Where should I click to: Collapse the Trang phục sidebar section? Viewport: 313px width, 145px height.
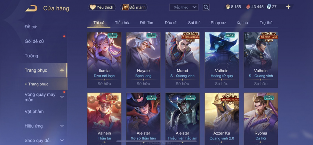(62, 70)
